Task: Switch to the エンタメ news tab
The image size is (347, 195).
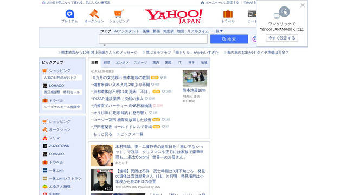Action: click(122, 63)
